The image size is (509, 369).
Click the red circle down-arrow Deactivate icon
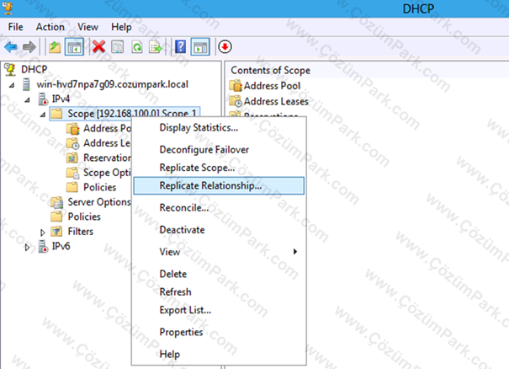(225, 47)
